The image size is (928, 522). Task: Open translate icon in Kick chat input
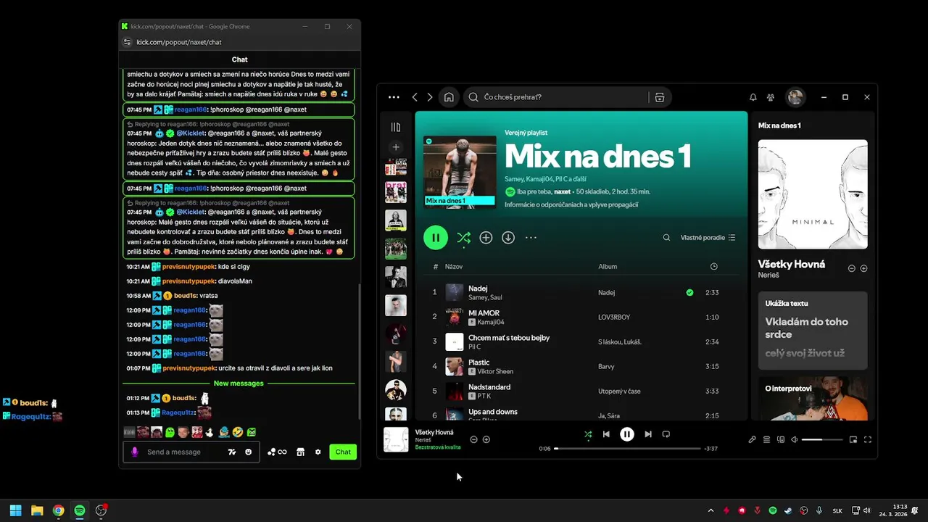point(232,452)
